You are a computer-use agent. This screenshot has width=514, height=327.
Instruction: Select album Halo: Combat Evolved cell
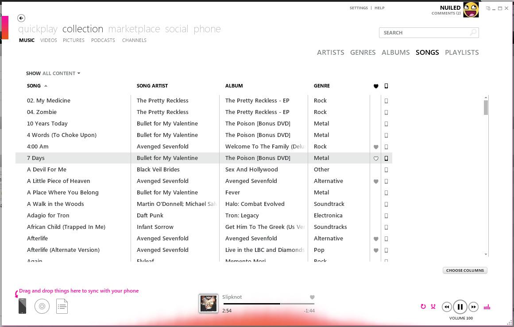coord(255,204)
